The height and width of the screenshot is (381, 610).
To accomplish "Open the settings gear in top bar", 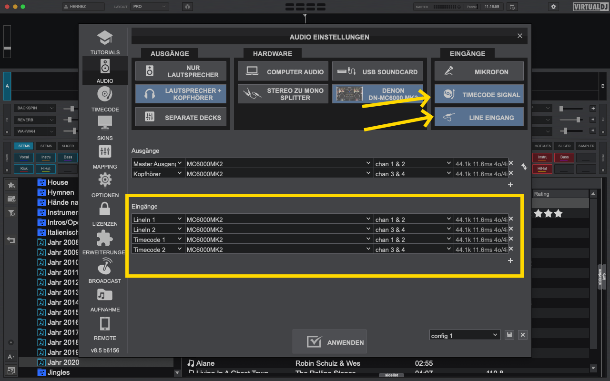I will (553, 7).
